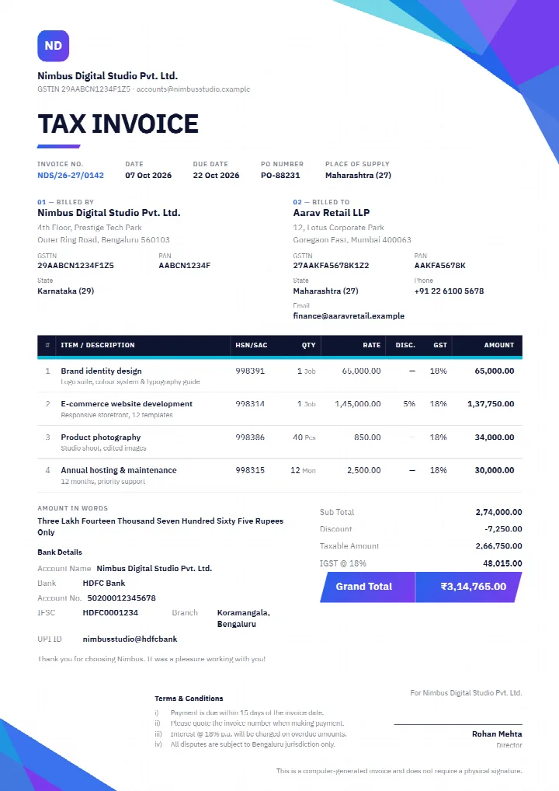Click HSN/SAC column header
The height and width of the screenshot is (791, 559).
[252, 345]
